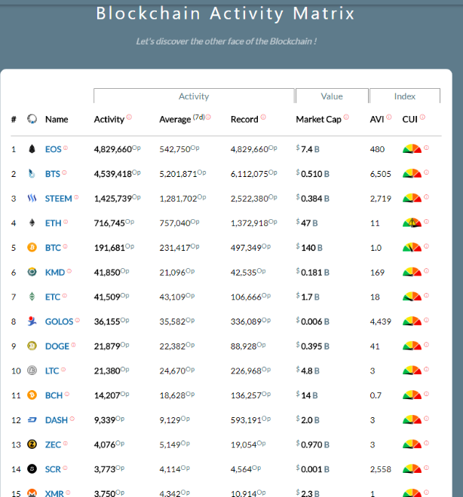Click info icon beside AVI header
The image size is (463, 497).
[x=389, y=117]
